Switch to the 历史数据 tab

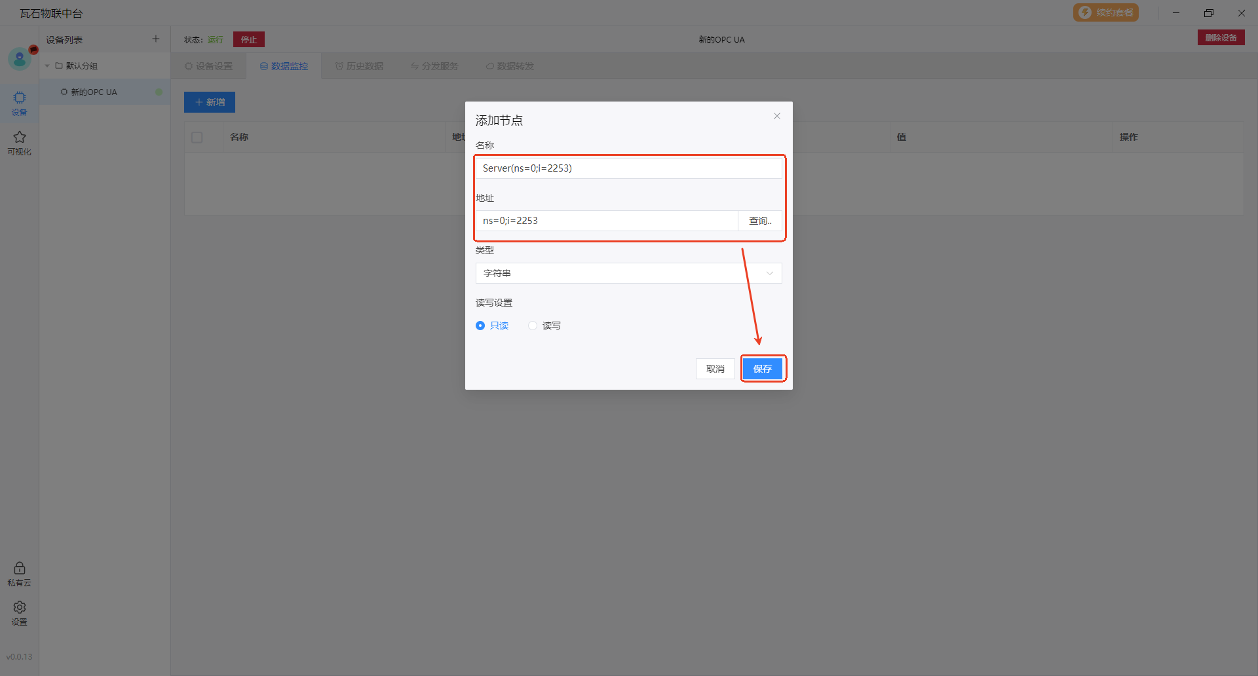click(359, 66)
